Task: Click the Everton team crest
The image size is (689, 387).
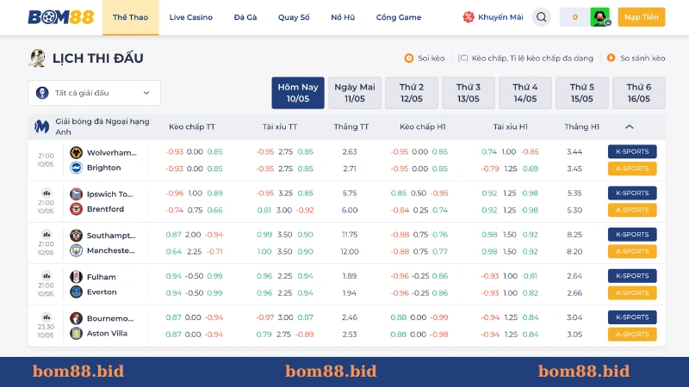Action: coord(76,292)
